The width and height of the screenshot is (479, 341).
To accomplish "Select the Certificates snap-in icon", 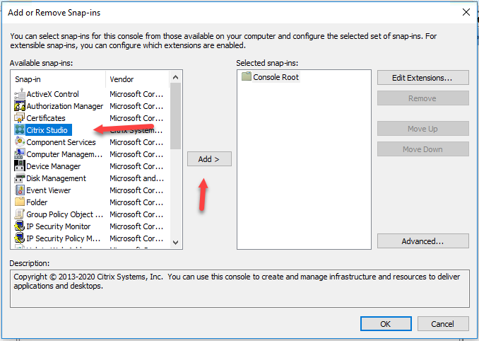I will tap(20, 118).
